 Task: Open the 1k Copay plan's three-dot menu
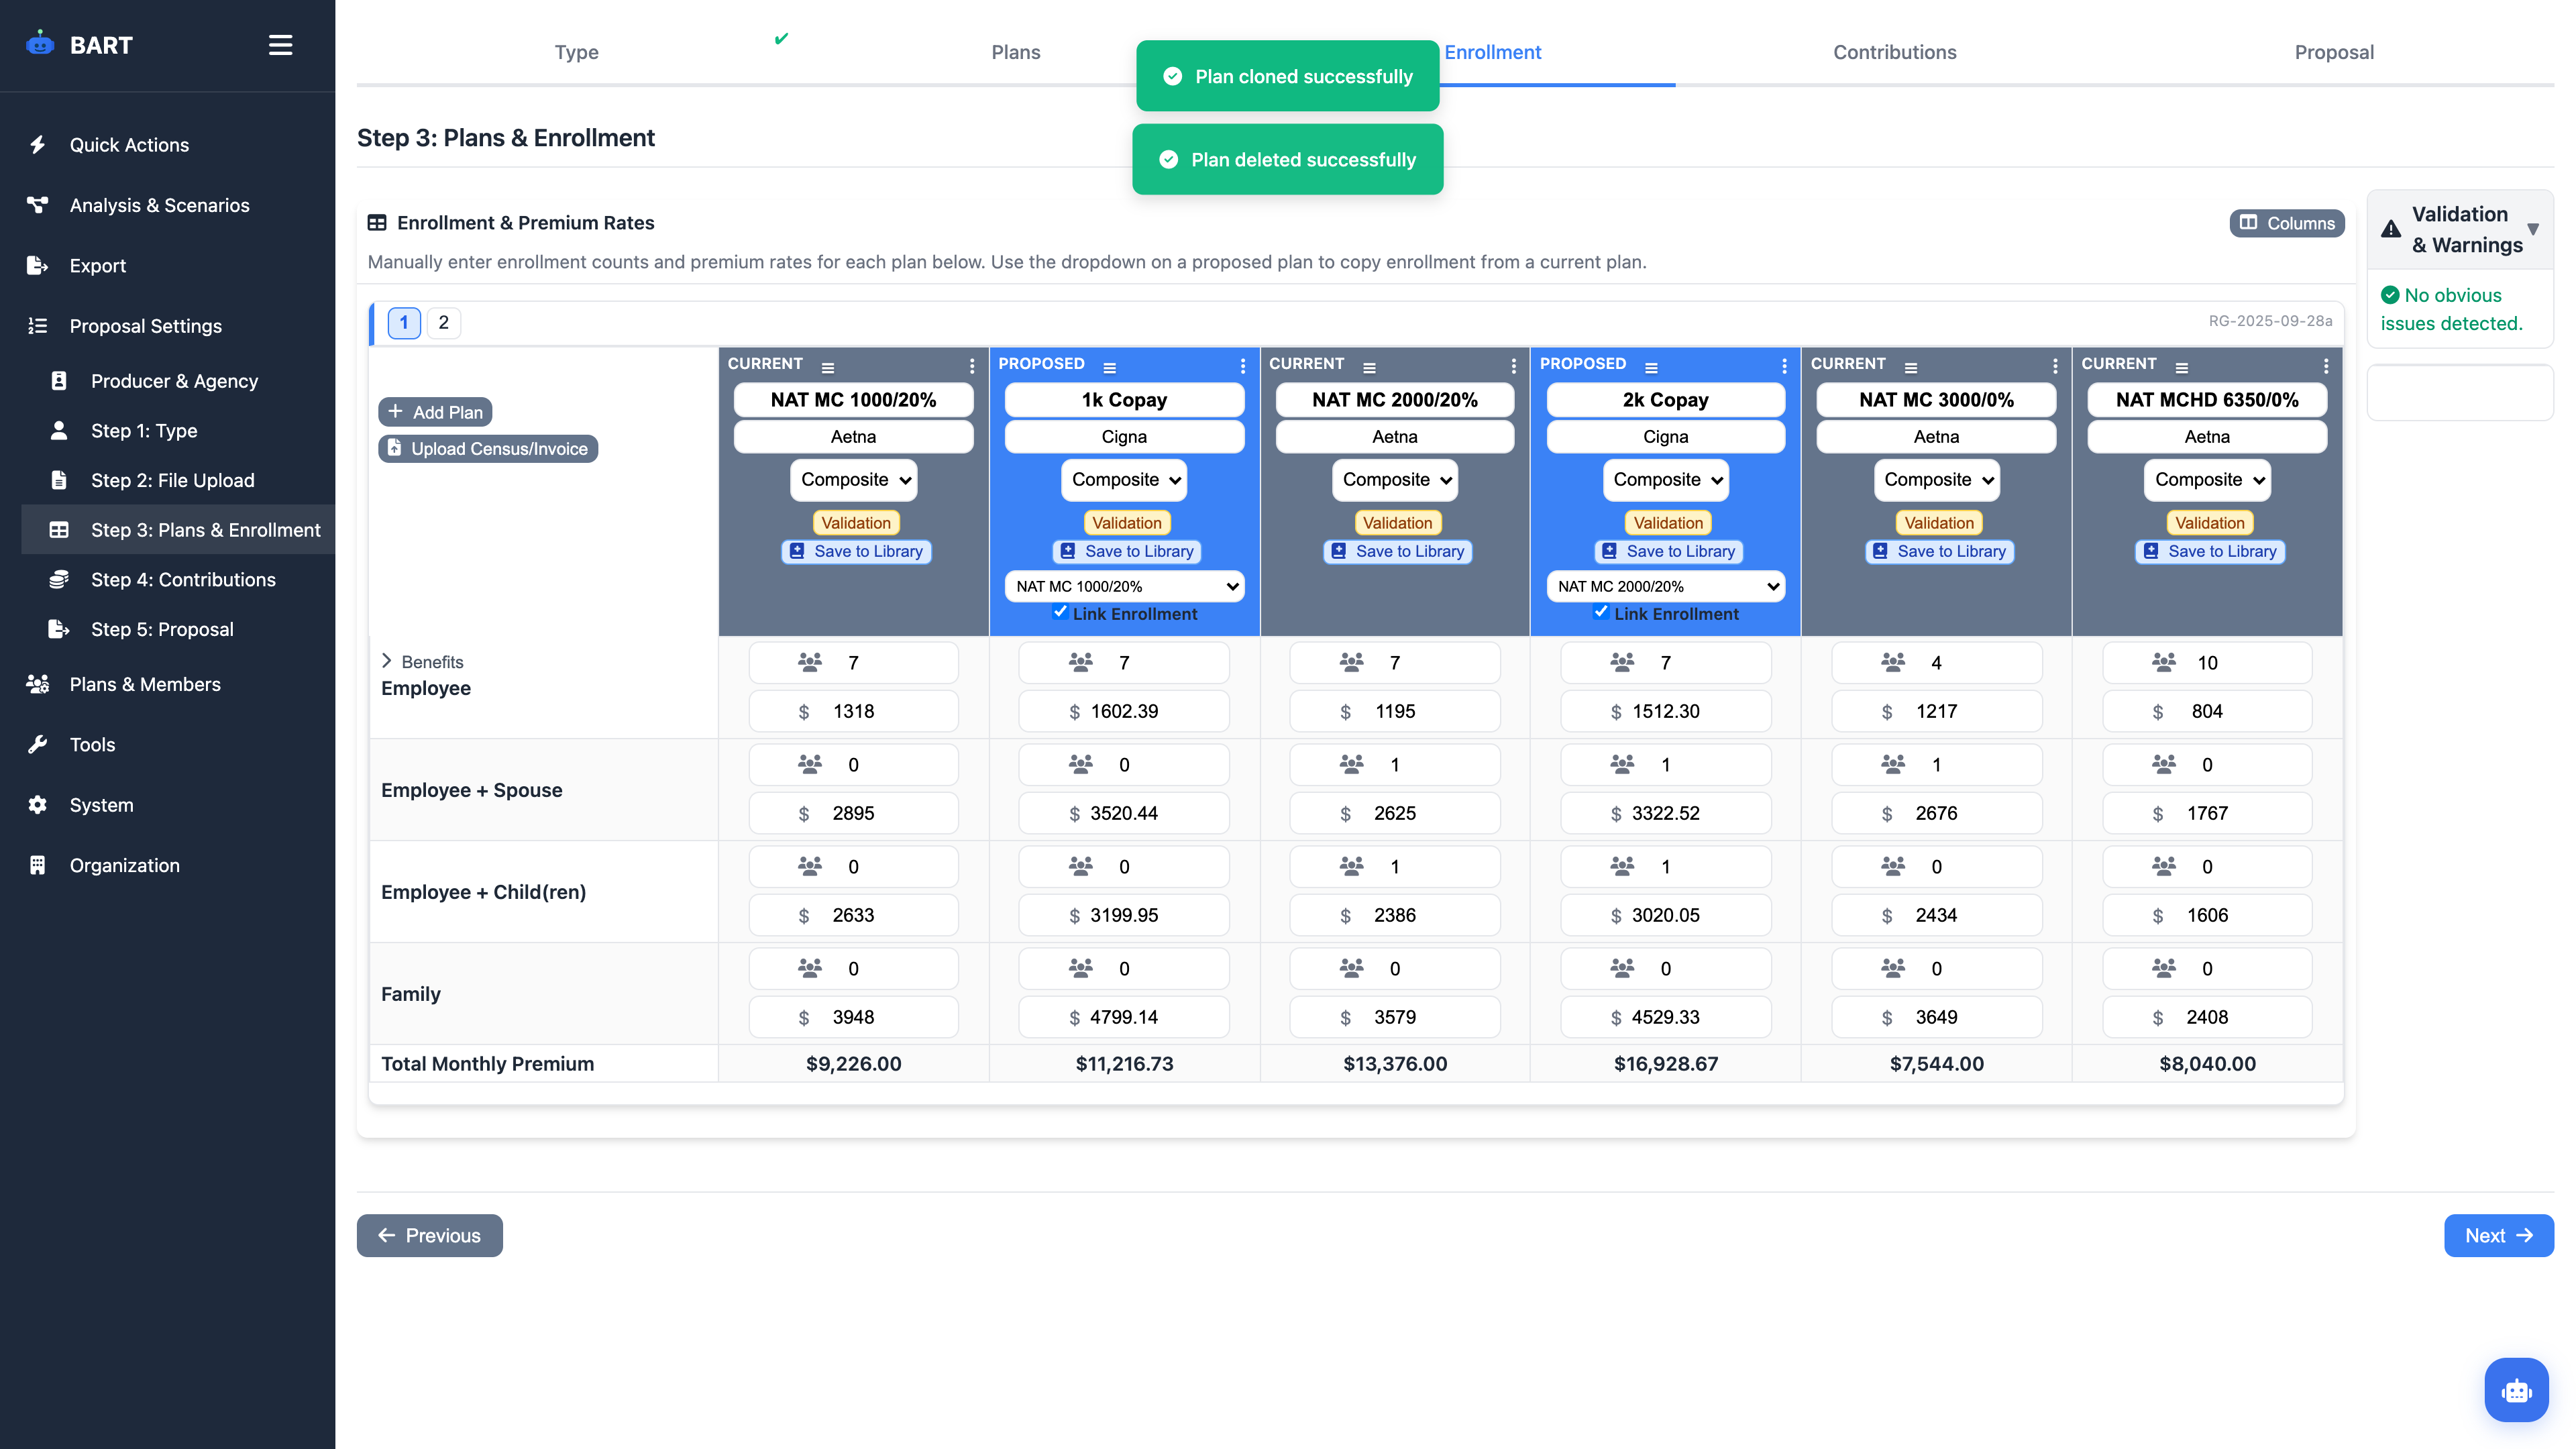click(x=1243, y=366)
